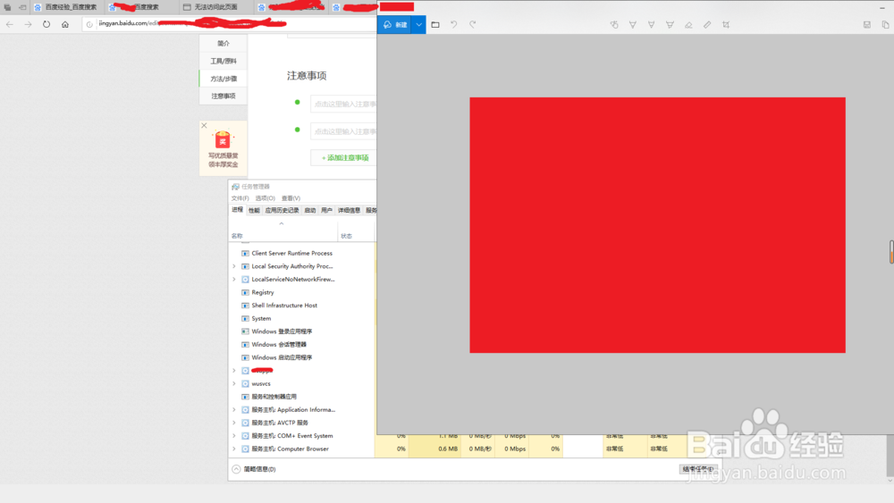Click the New snip button
The height and width of the screenshot is (503, 894).
point(394,24)
